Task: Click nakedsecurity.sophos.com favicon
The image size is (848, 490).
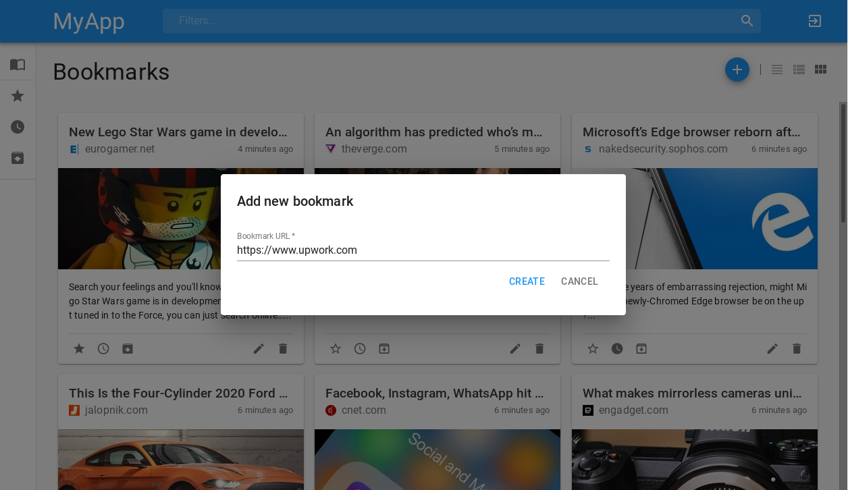Action: 588,149
